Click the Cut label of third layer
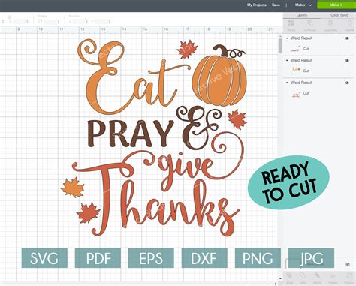Screen dimensions: 356x286 click(306, 93)
